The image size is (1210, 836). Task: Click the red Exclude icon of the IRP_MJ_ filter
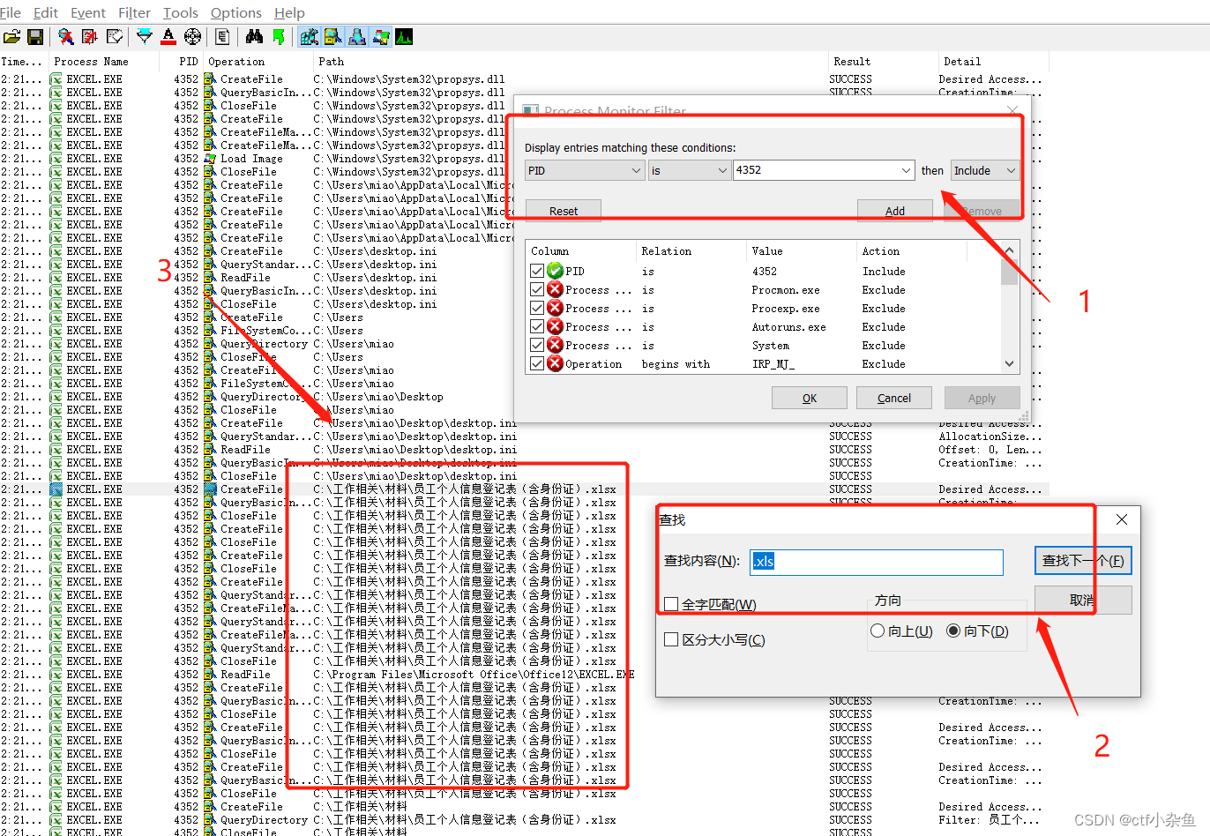tap(555, 363)
